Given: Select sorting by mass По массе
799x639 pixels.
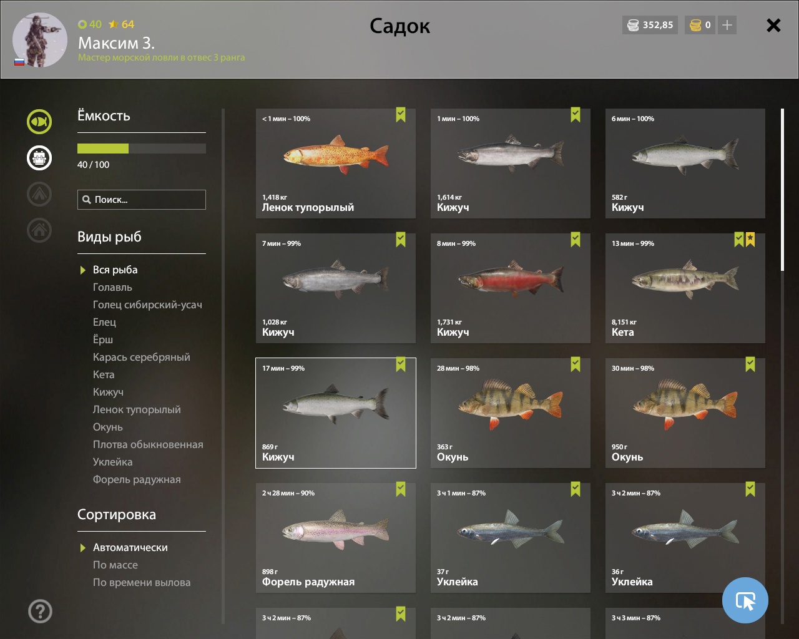Looking at the screenshot, I should point(115,565).
